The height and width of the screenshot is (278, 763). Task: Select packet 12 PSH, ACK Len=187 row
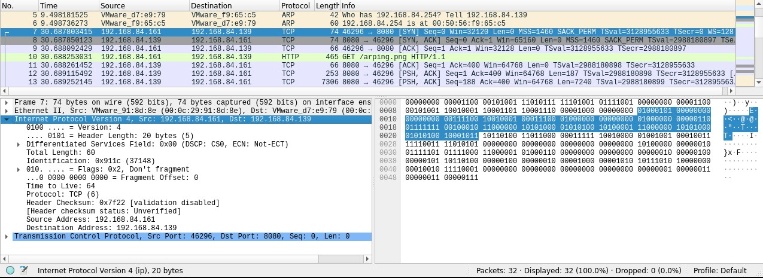367,74
